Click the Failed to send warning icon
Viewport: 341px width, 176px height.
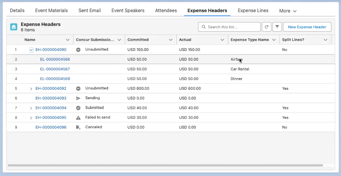pos(78,118)
